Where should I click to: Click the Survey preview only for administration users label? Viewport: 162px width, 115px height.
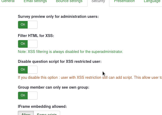coord(58,17)
